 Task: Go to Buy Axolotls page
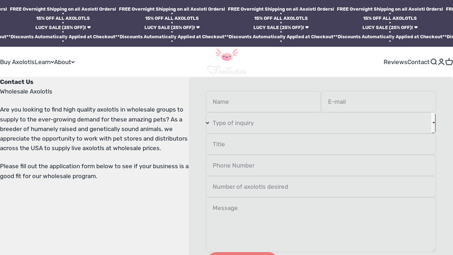pyautogui.click(x=17, y=62)
